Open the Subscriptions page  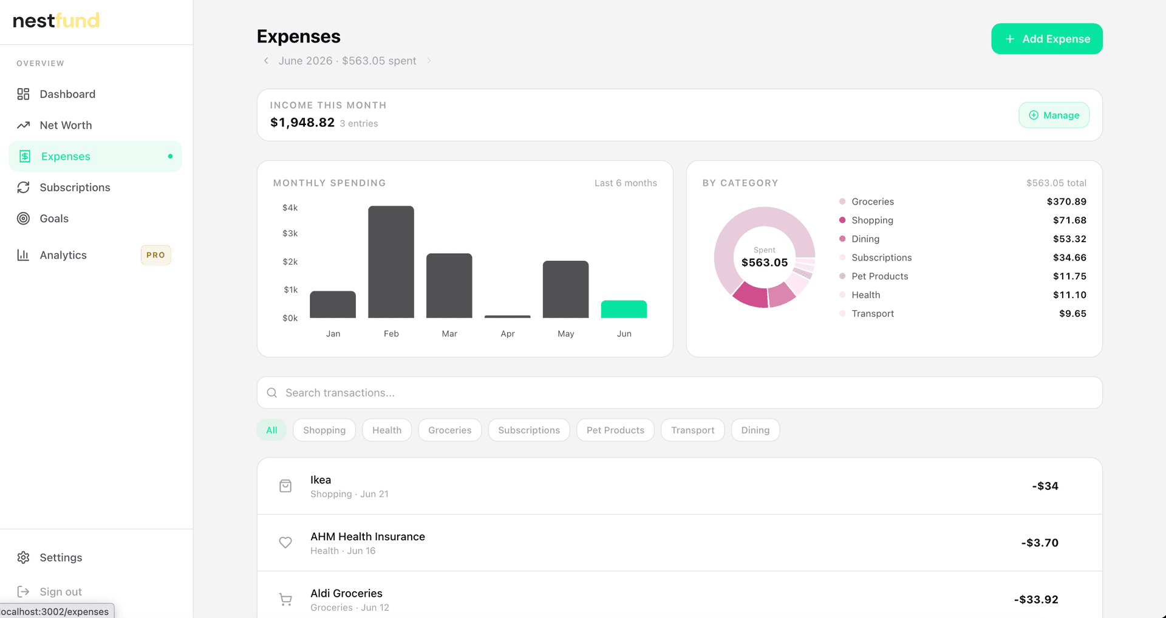95,187
